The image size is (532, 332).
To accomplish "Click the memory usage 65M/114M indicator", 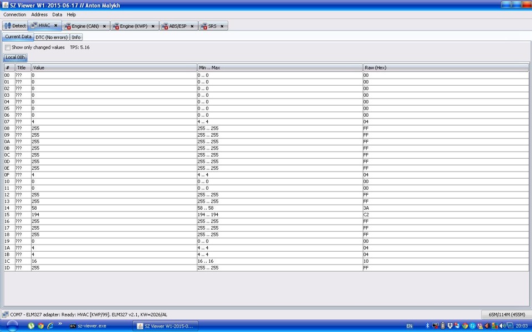I will point(506,315).
